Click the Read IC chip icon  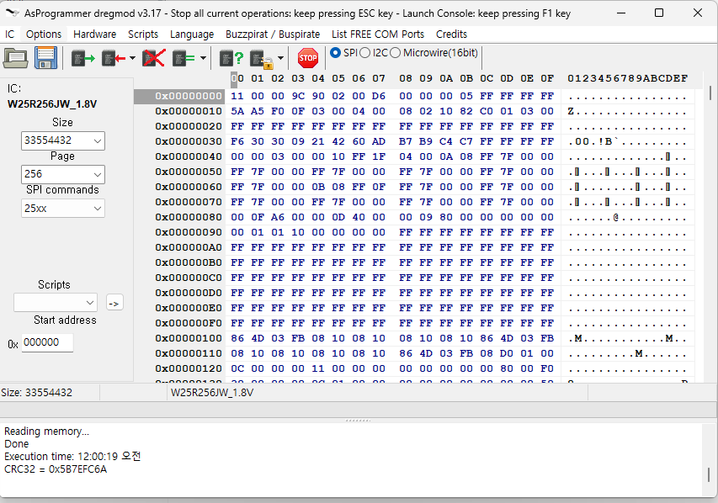click(x=82, y=58)
